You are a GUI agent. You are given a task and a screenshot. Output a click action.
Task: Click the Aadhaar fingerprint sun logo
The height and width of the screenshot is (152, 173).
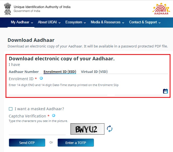tap(161, 9)
